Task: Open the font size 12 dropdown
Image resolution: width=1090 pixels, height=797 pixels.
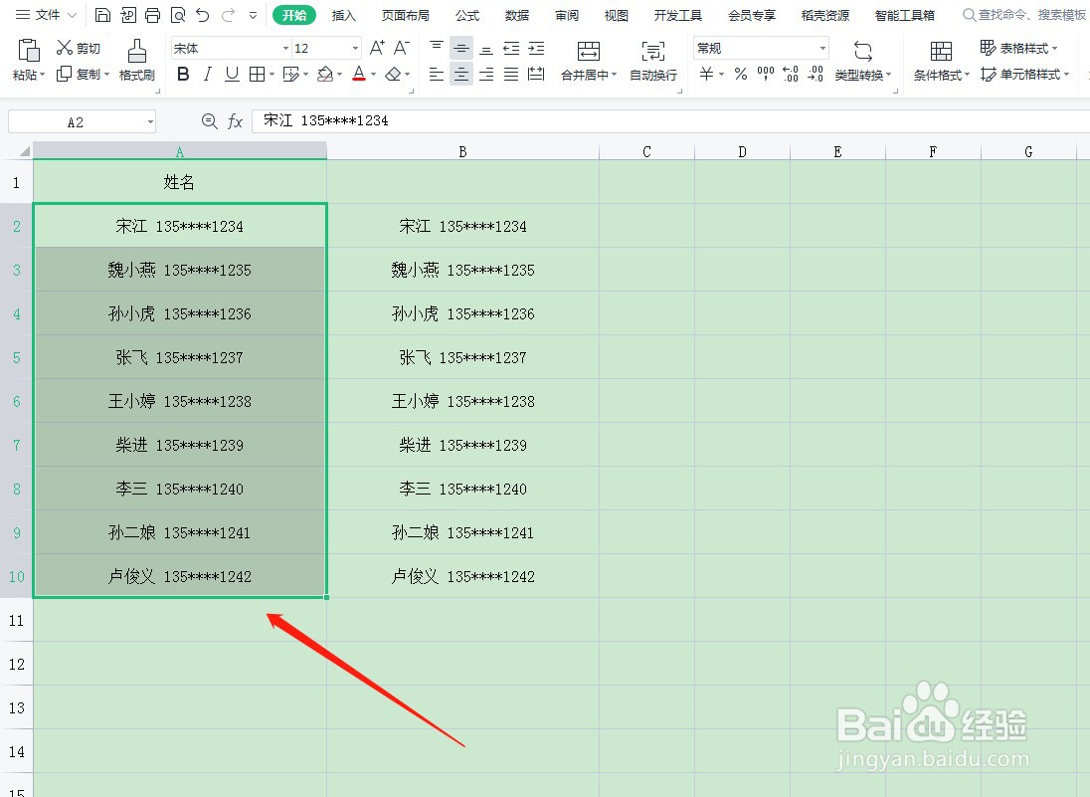Action: [355, 48]
